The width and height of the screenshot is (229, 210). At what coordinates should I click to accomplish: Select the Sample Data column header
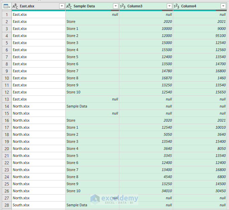click(92, 6)
